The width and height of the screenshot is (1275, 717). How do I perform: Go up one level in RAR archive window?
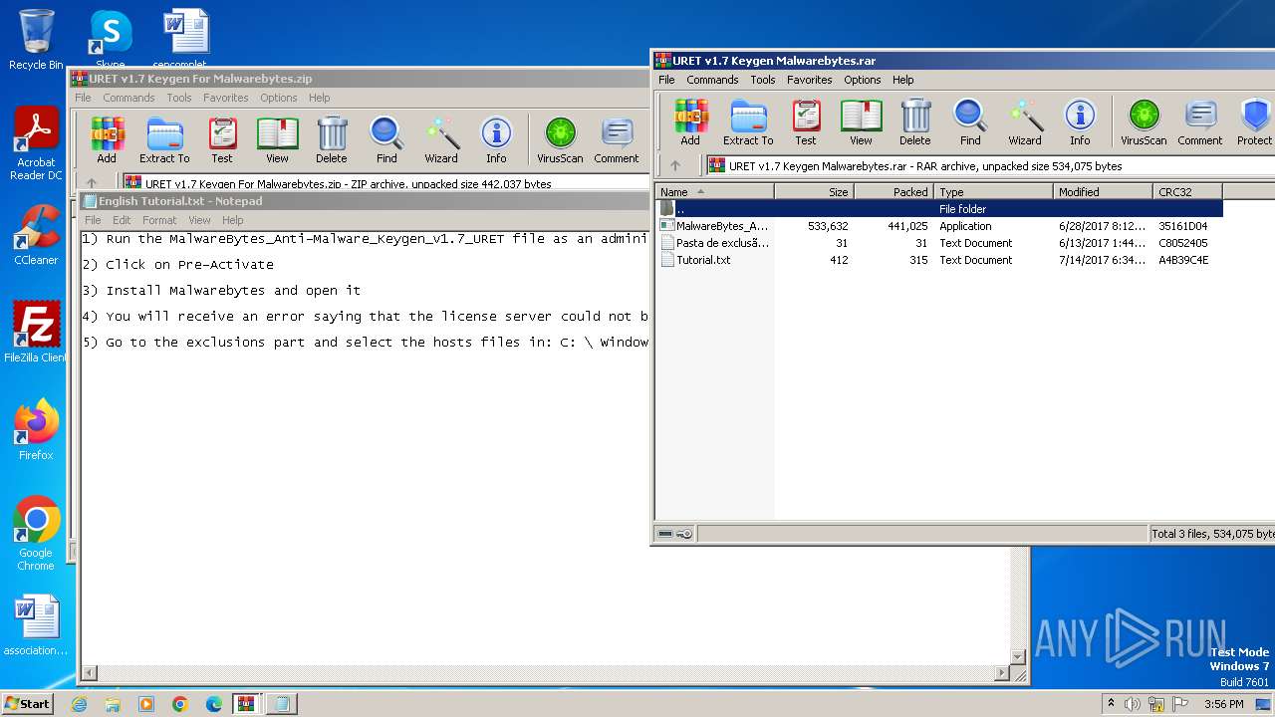675,166
